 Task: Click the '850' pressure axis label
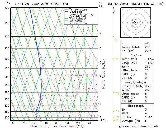(7, 112)
